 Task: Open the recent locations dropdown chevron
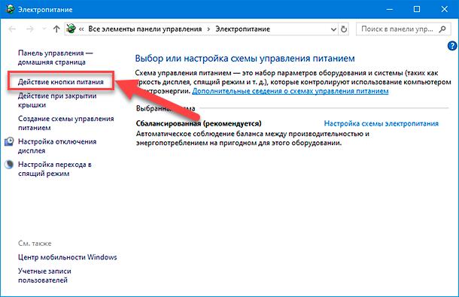44,29
